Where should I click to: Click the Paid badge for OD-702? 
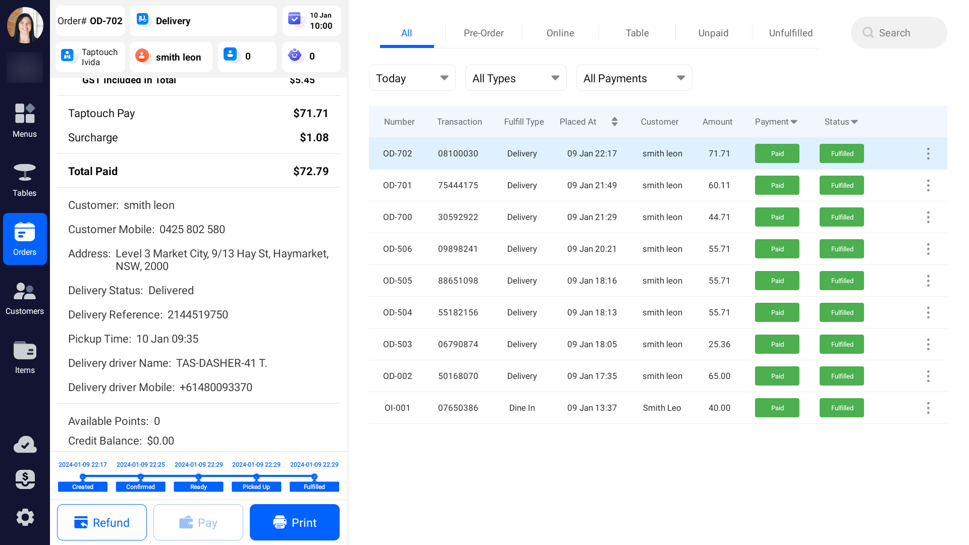pyautogui.click(x=777, y=153)
